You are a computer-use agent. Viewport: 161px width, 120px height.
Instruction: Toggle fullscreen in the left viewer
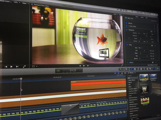(x=24, y=67)
